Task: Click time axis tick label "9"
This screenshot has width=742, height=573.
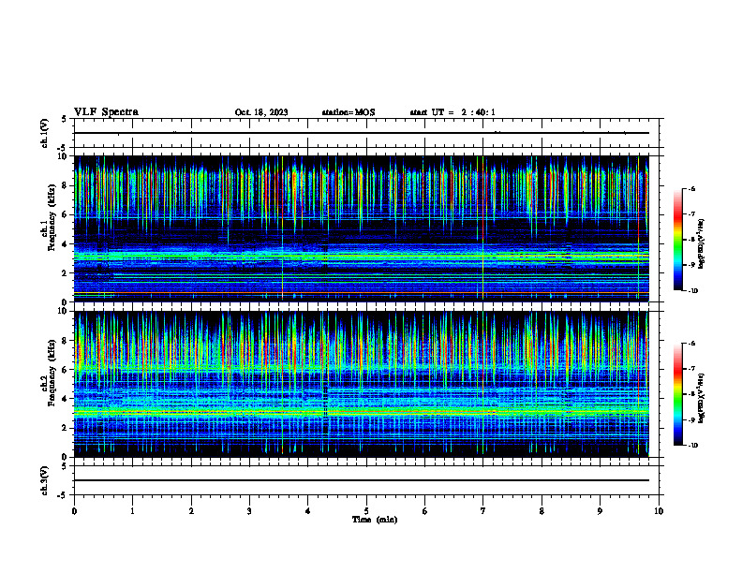Action: coord(600,511)
